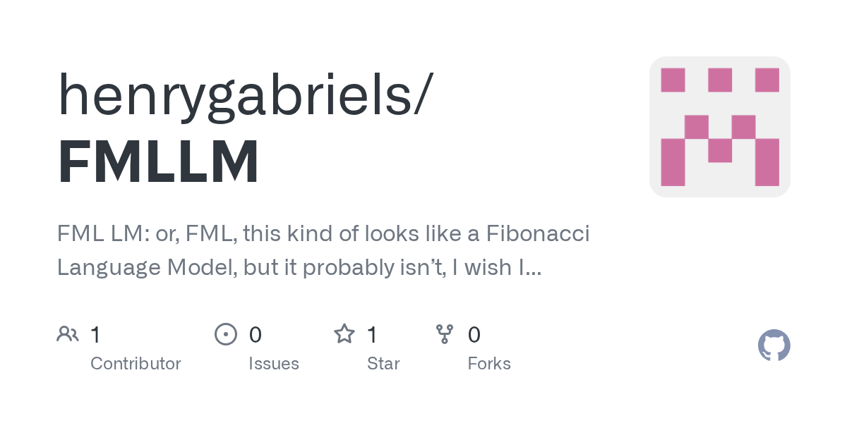The image size is (847, 423).
Task: Click the star count number 1
Action: pyautogui.click(x=373, y=335)
